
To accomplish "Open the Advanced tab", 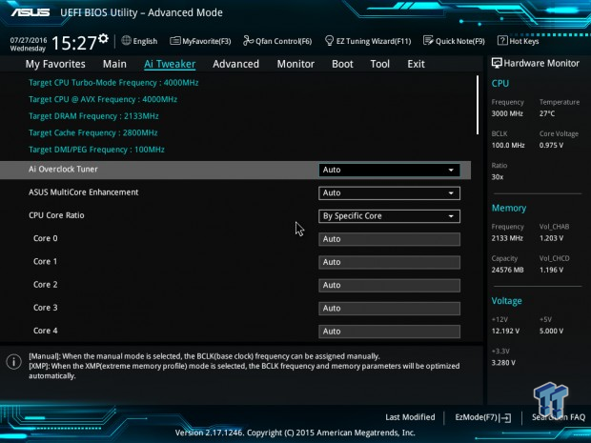I will 236,64.
